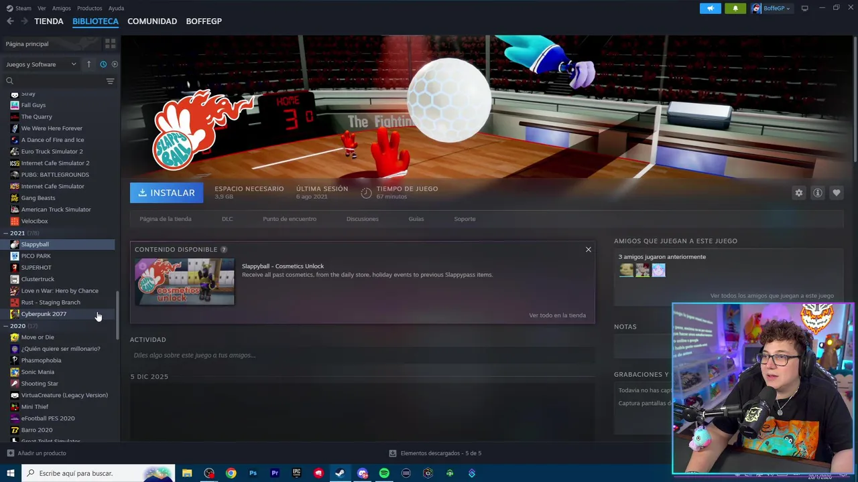The image size is (858, 482).
Task: Open the Soporte link
Action: [x=465, y=219]
